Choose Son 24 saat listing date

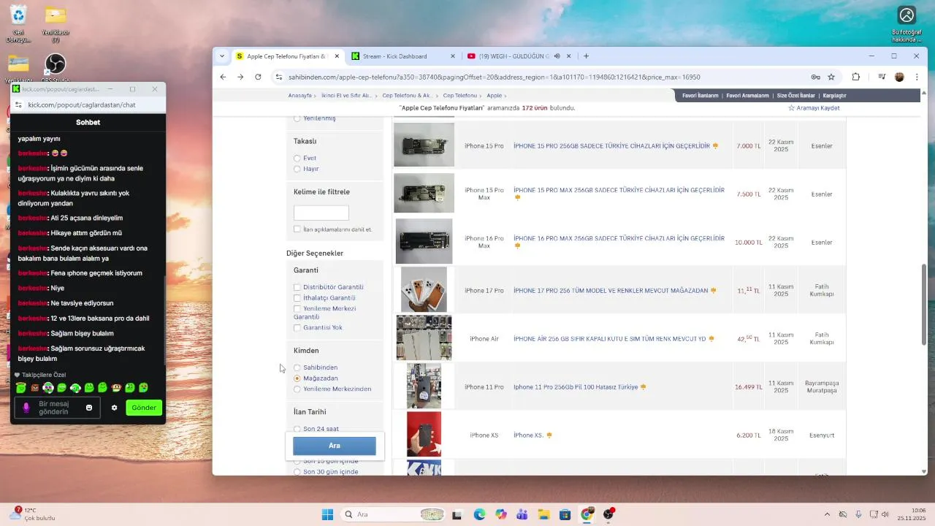(x=297, y=429)
